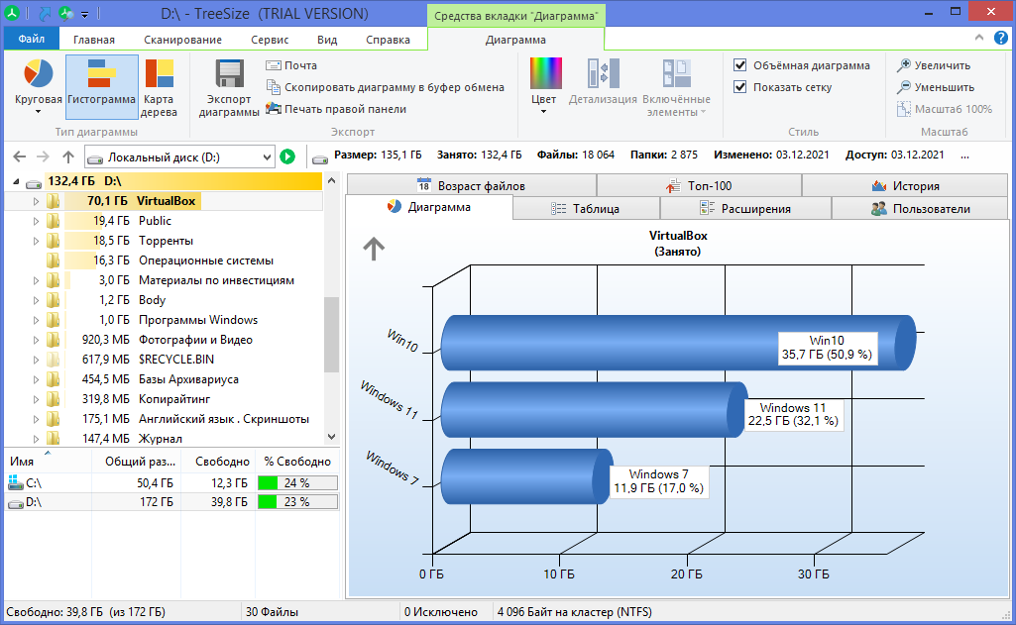This screenshot has width=1016, height=625.
Task: Switch to the Сканирование ribbon tab
Action: point(182,40)
